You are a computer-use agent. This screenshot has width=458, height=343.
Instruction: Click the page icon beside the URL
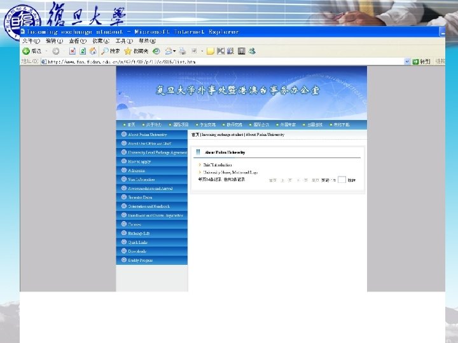pos(44,62)
